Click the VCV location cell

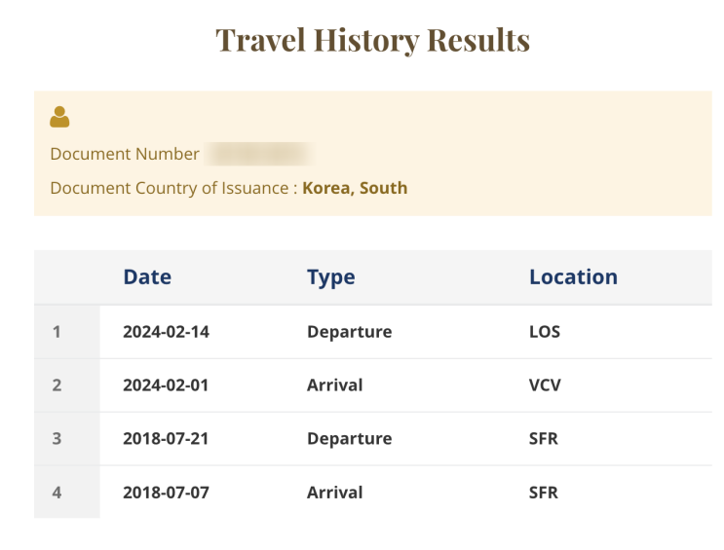545,385
